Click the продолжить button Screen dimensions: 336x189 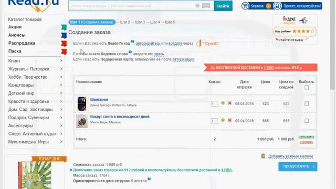pos(298,166)
